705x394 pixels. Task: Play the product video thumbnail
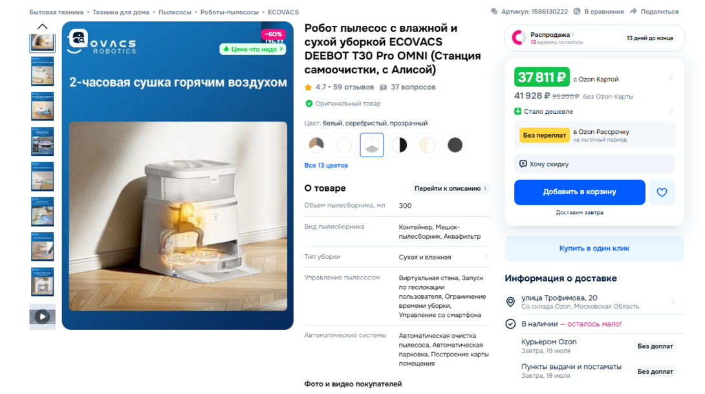[x=42, y=316]
